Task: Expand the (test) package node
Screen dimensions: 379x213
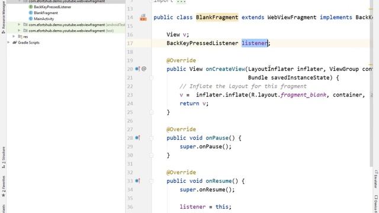Action: point(19,31)
